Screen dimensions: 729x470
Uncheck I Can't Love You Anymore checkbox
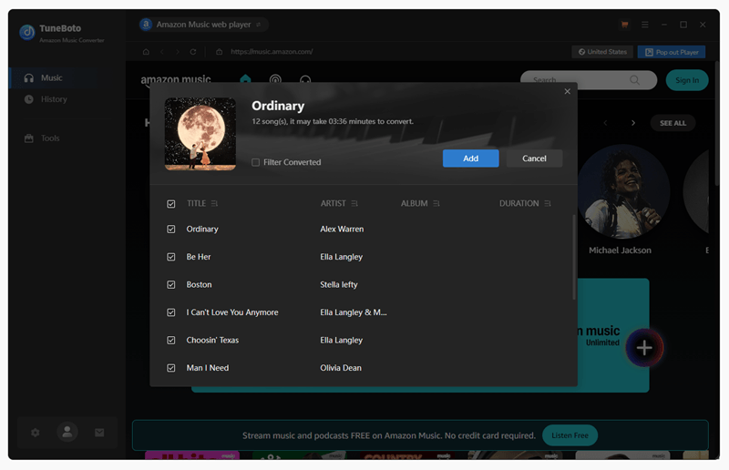(171, 312)
